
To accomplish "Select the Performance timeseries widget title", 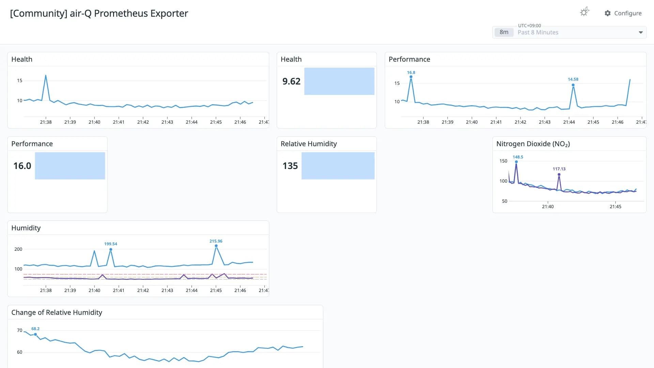I will tap(409, 59).
